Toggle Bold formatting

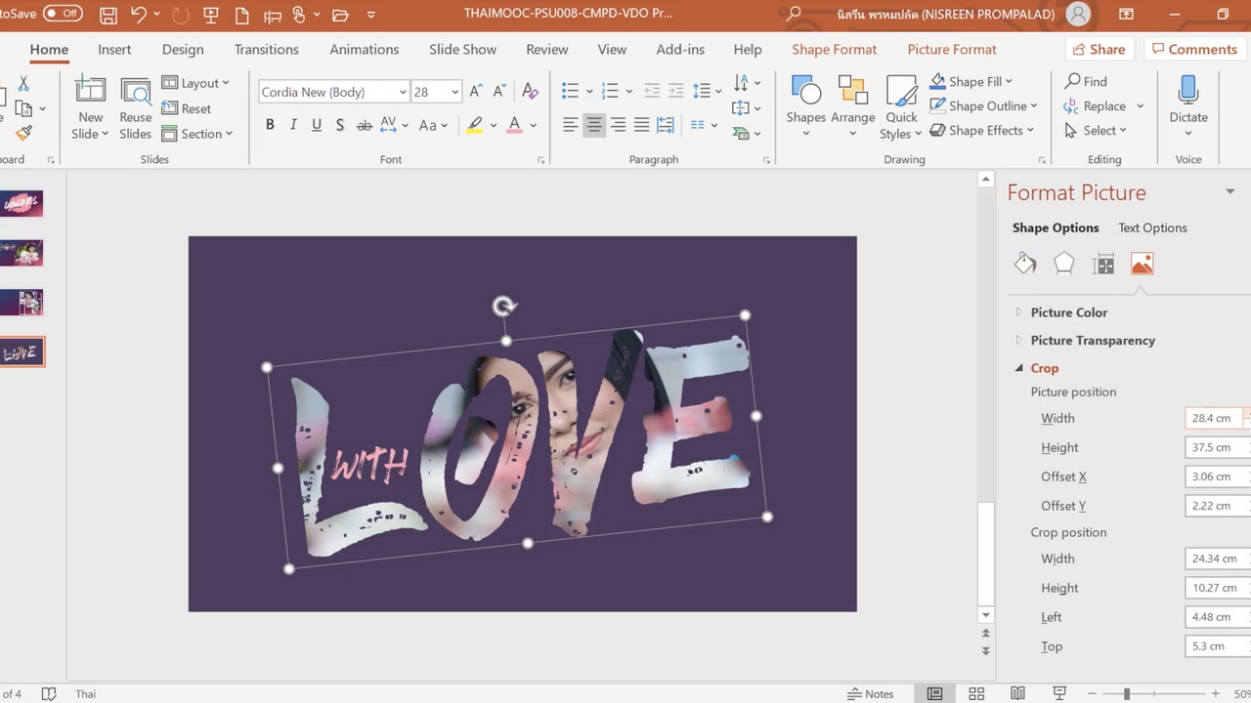point(270,125)
